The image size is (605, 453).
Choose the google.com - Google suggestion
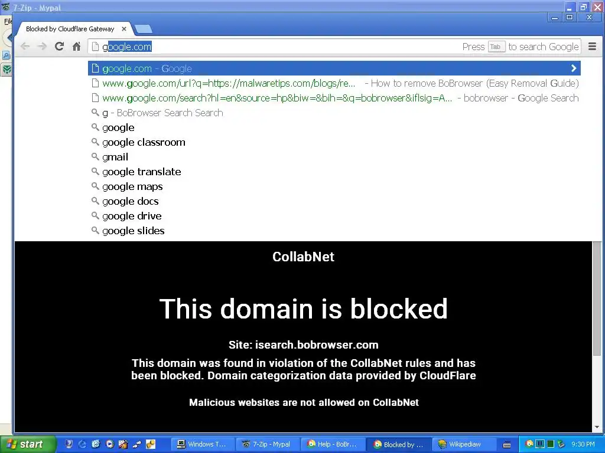click(x=334, y=68)
